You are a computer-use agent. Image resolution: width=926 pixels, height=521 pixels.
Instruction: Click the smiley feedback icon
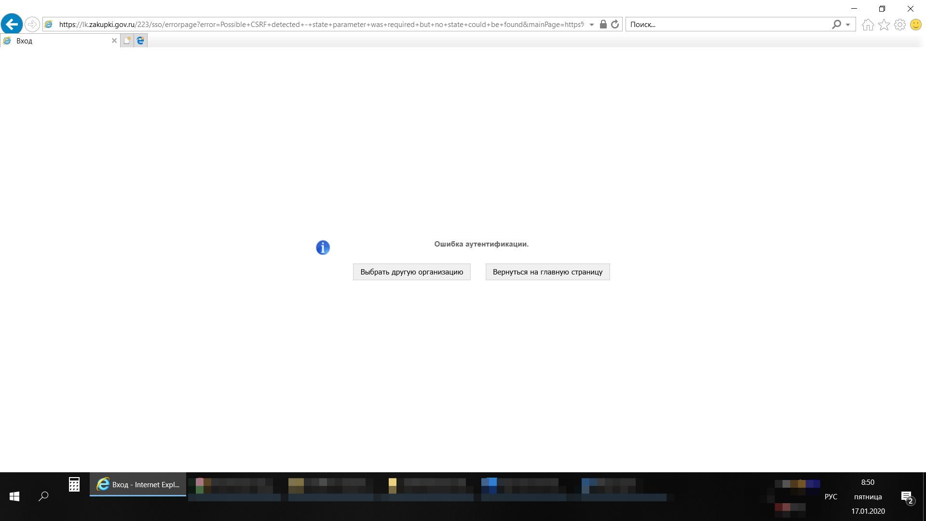(x=915, y=25)
